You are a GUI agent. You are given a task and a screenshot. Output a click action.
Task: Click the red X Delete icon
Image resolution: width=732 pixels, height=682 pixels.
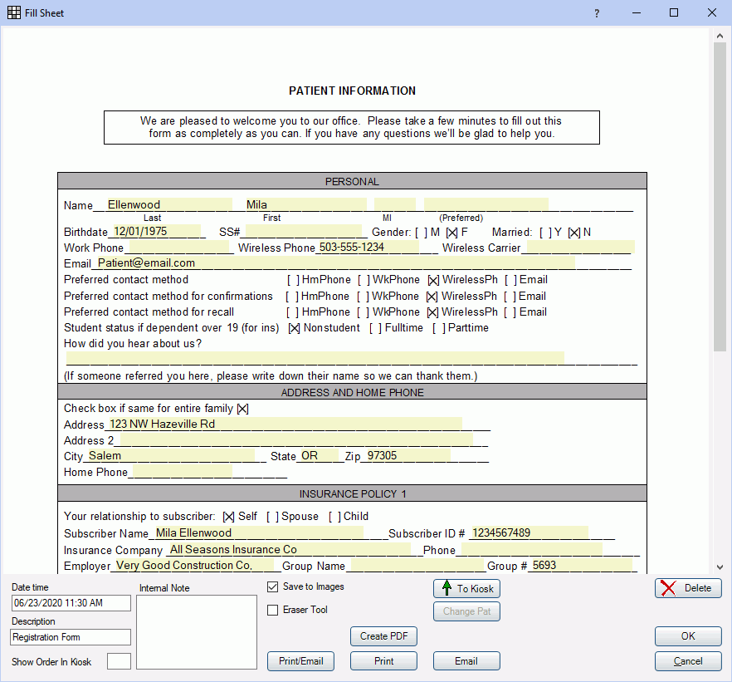(x=667, y=588)
